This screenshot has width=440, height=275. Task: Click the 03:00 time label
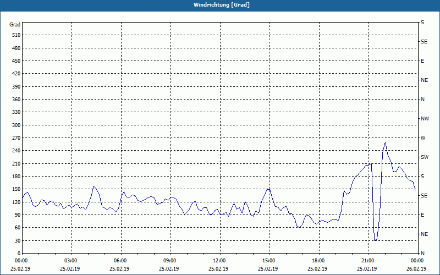tap(72, 260)
